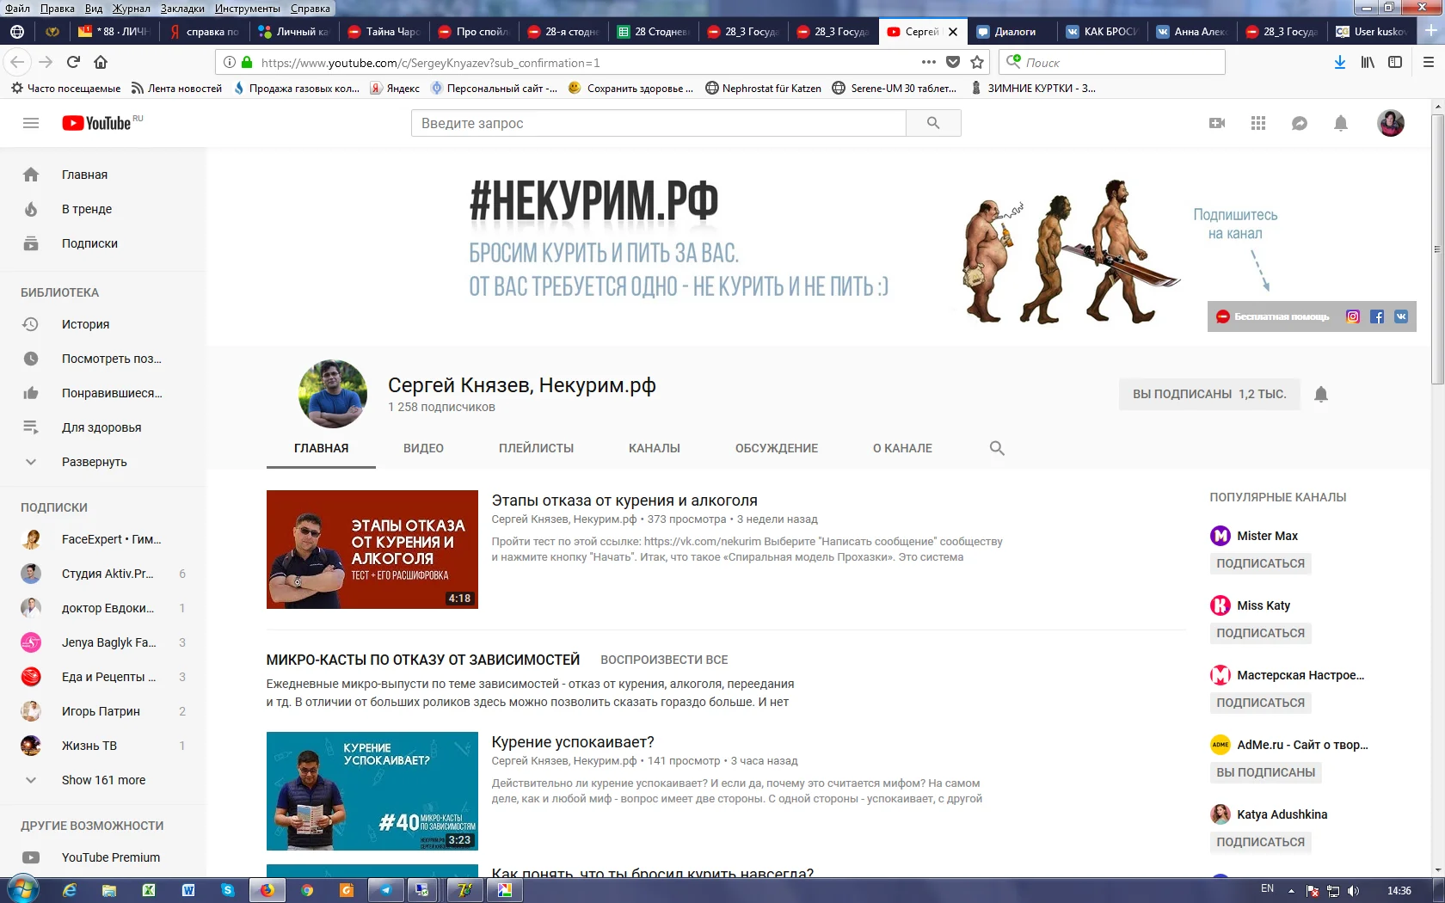Open the Этапы отказа video thumbnail

click(x=372, y=550)
